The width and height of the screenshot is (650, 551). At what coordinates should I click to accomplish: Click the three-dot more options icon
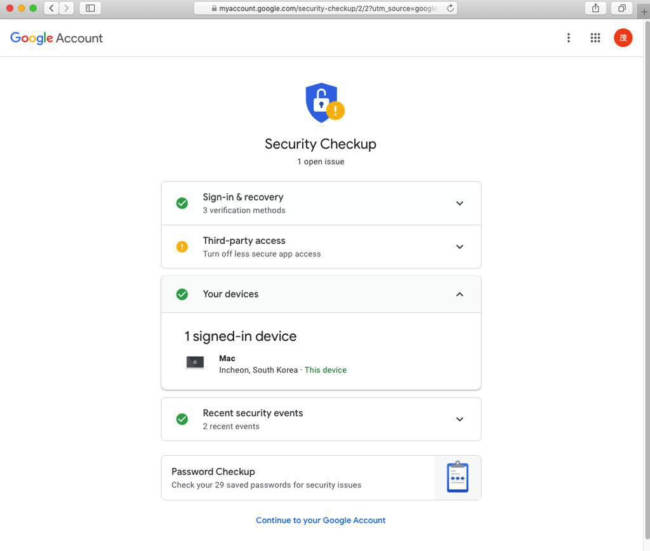pyautogui.click(x=569, y=38)
